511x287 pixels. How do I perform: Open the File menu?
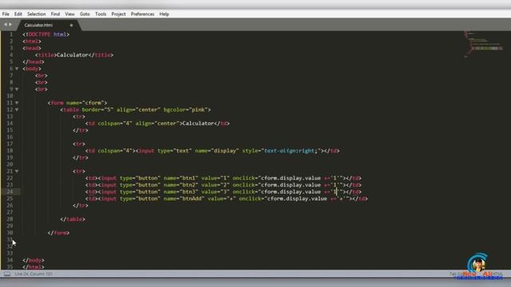pos(6,14)
